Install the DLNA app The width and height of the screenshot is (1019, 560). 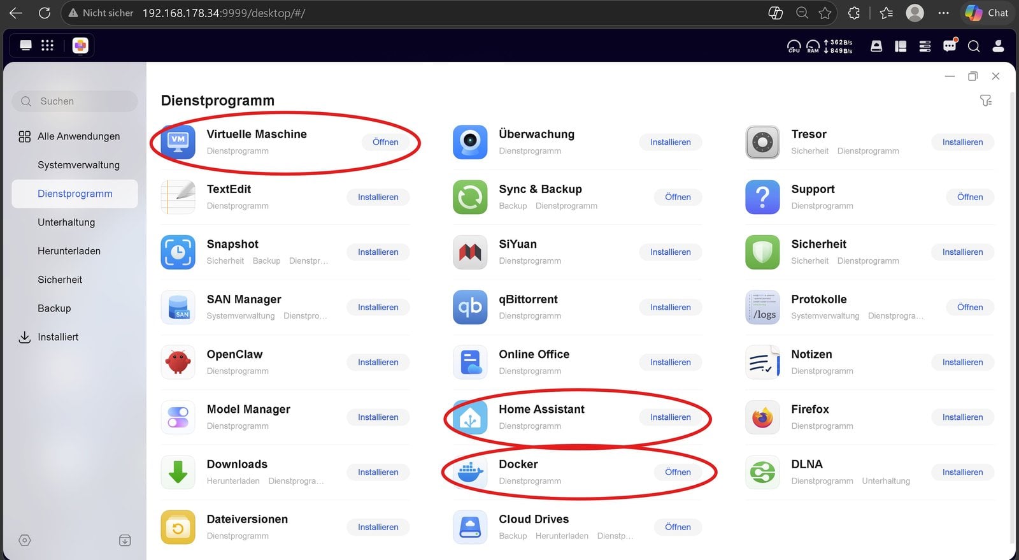tap(963, 472)
